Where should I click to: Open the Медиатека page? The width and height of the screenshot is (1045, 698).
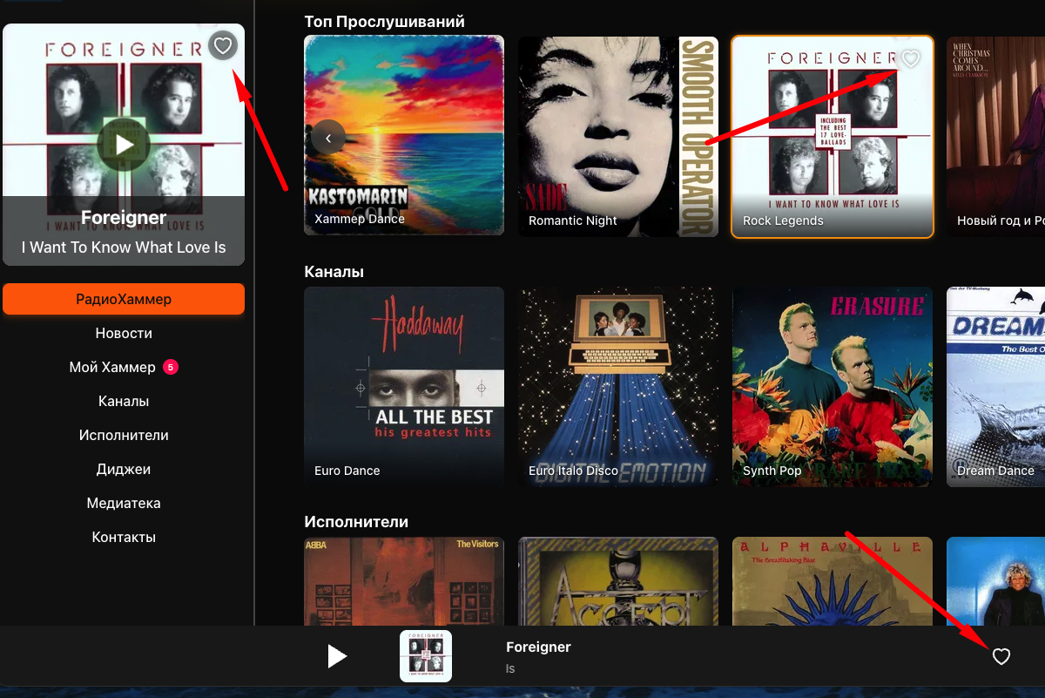tap(124, 503)
